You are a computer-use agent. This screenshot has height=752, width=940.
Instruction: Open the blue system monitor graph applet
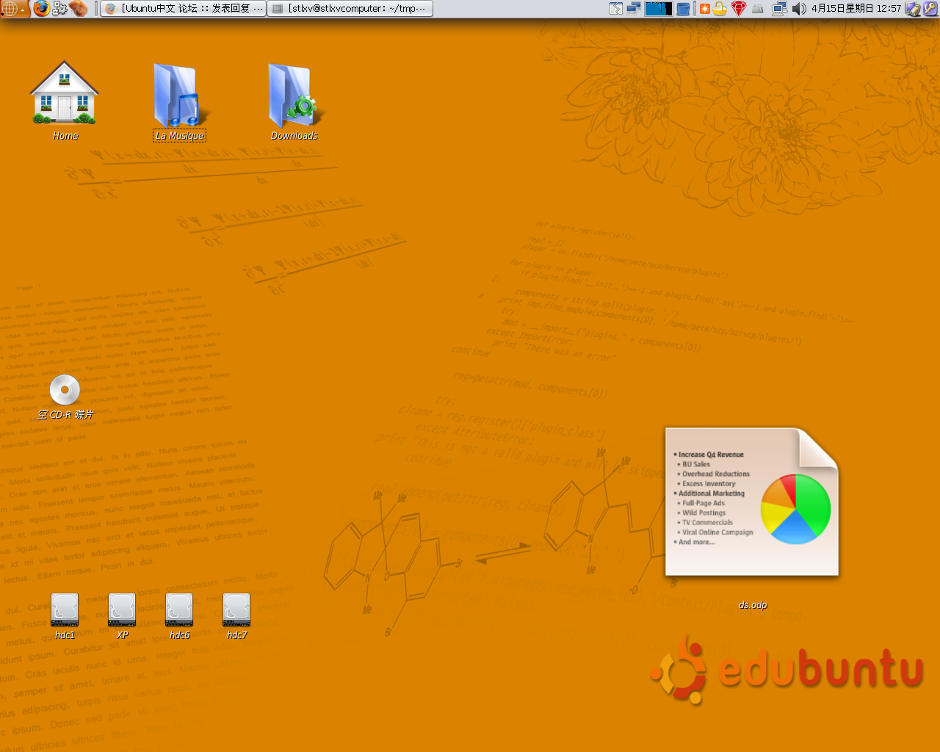point(659,9)
